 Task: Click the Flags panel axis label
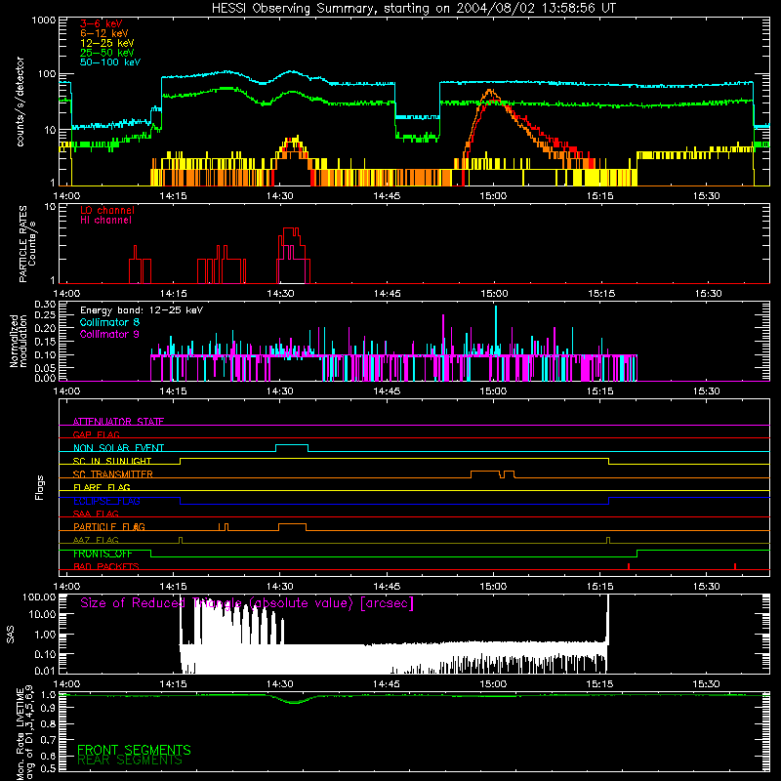(x=39, y=487)
